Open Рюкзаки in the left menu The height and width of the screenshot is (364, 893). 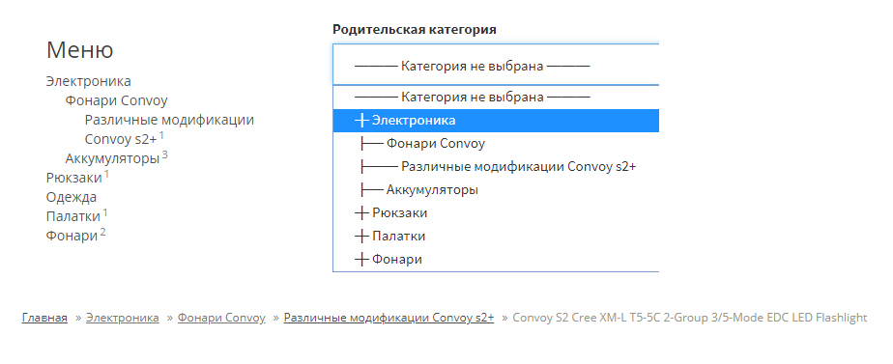pos(74,178)
